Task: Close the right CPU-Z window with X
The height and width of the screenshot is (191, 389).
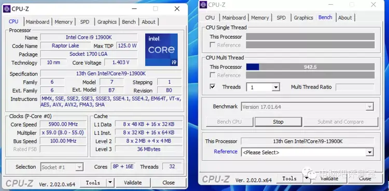Action: pos(373,5)
